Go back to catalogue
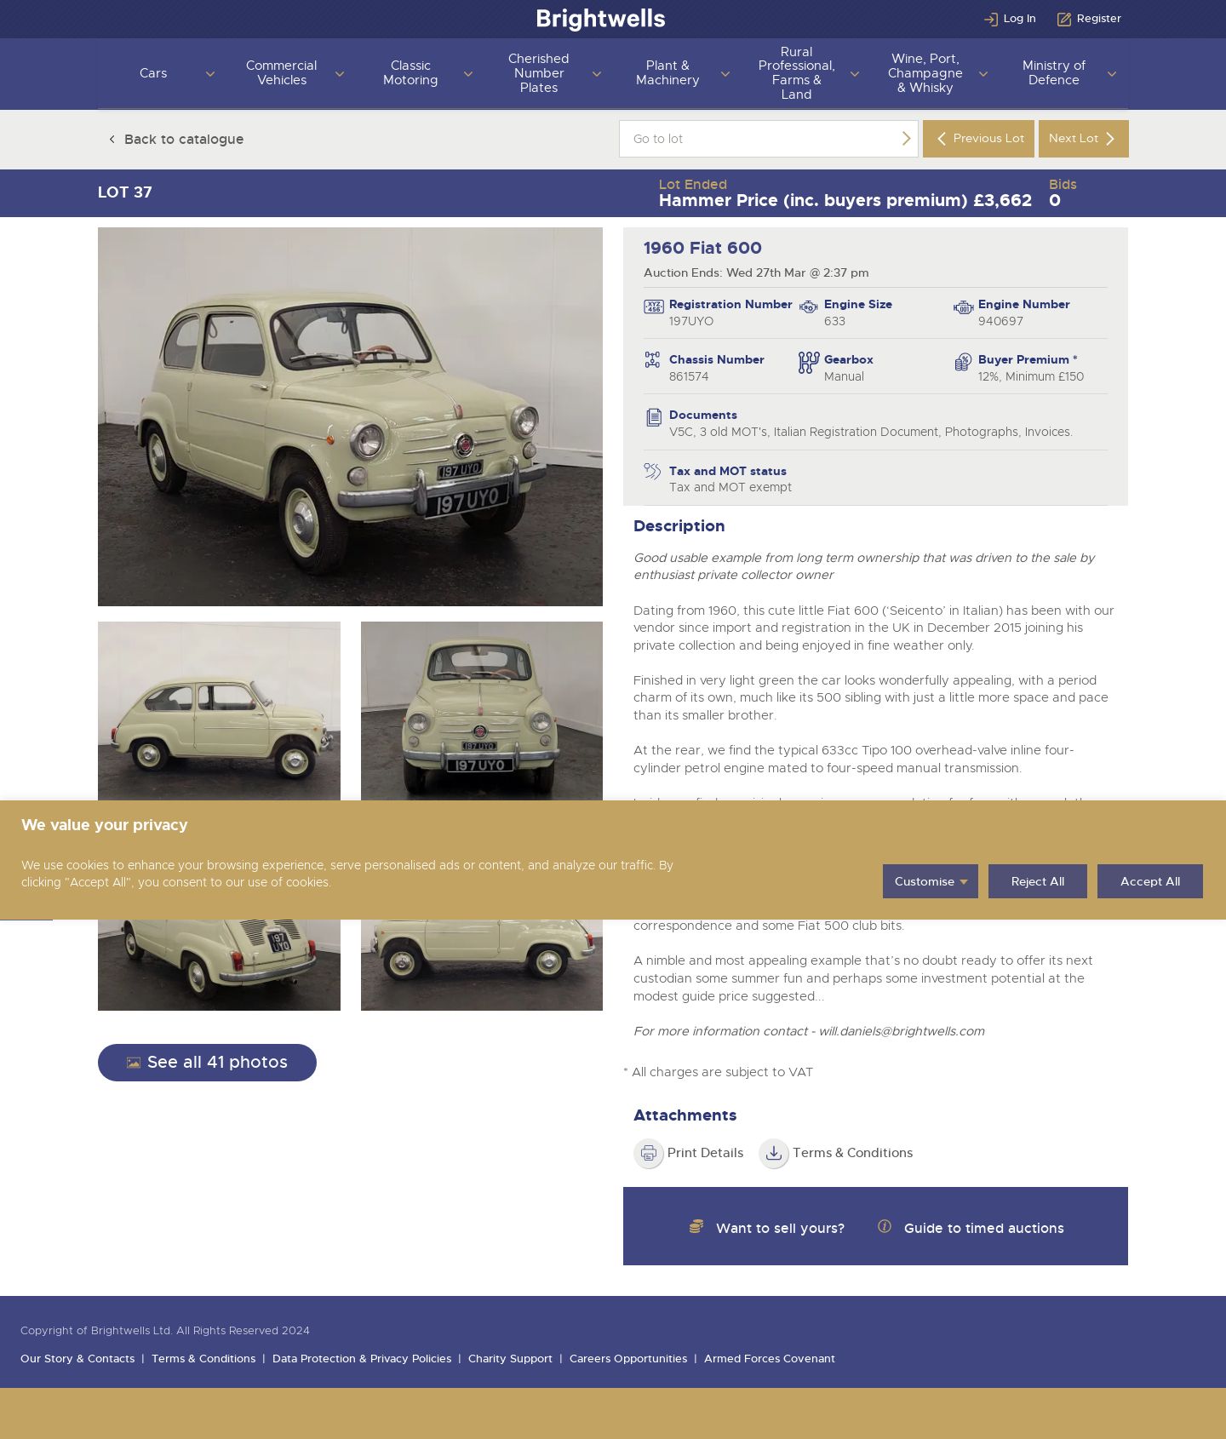Viewport: 1226px width, 1439px height. 176,139
